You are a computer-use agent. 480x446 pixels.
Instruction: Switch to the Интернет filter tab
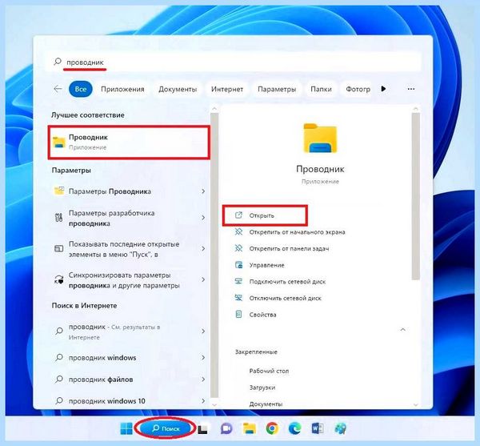coord(227,89)
